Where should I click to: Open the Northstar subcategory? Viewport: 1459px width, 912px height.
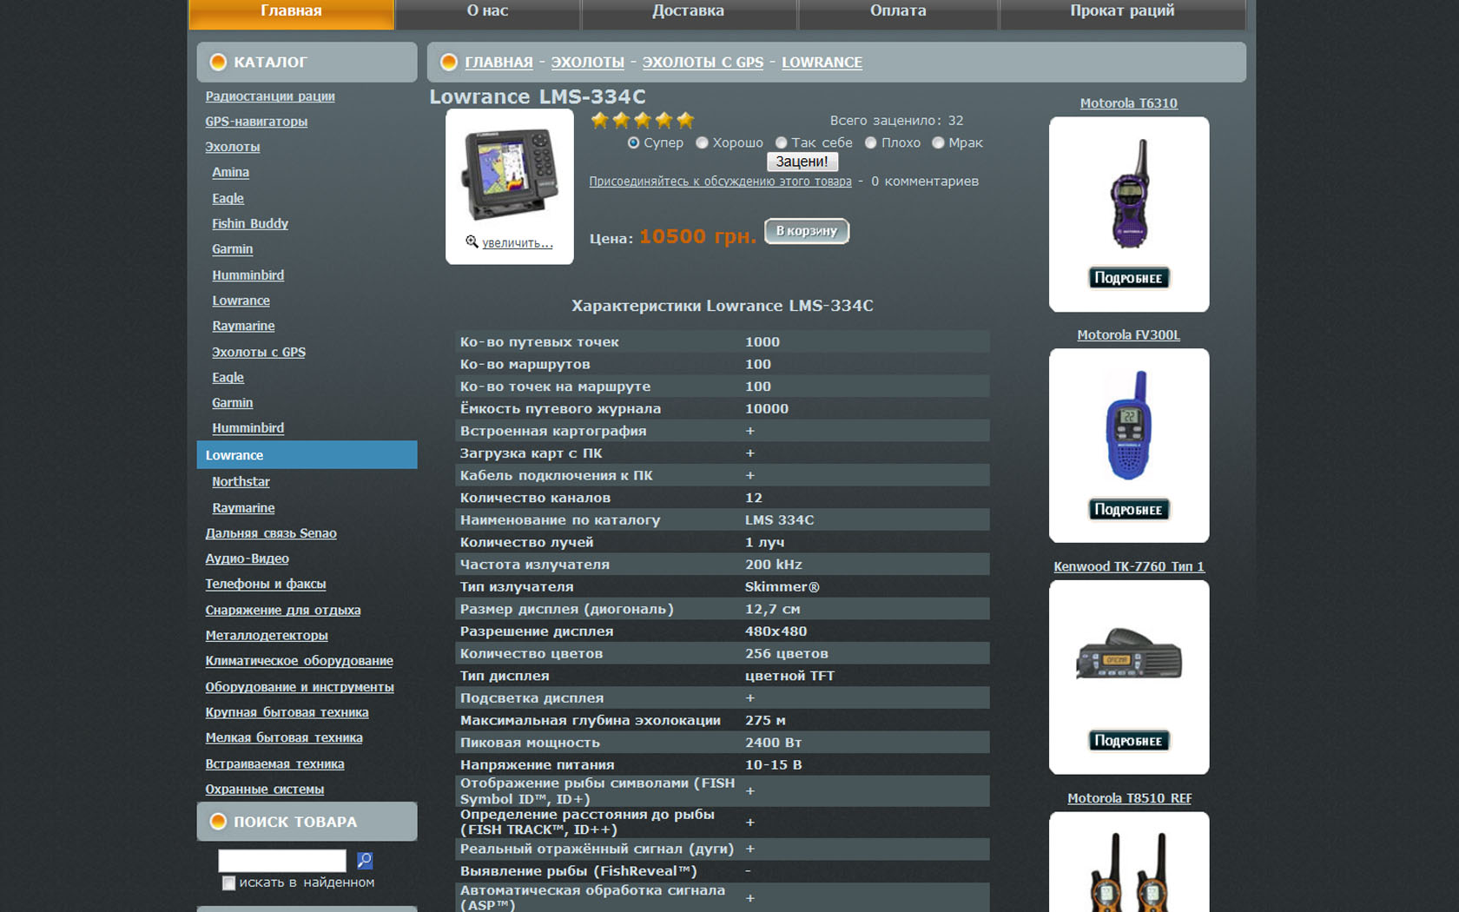point(241,482)
